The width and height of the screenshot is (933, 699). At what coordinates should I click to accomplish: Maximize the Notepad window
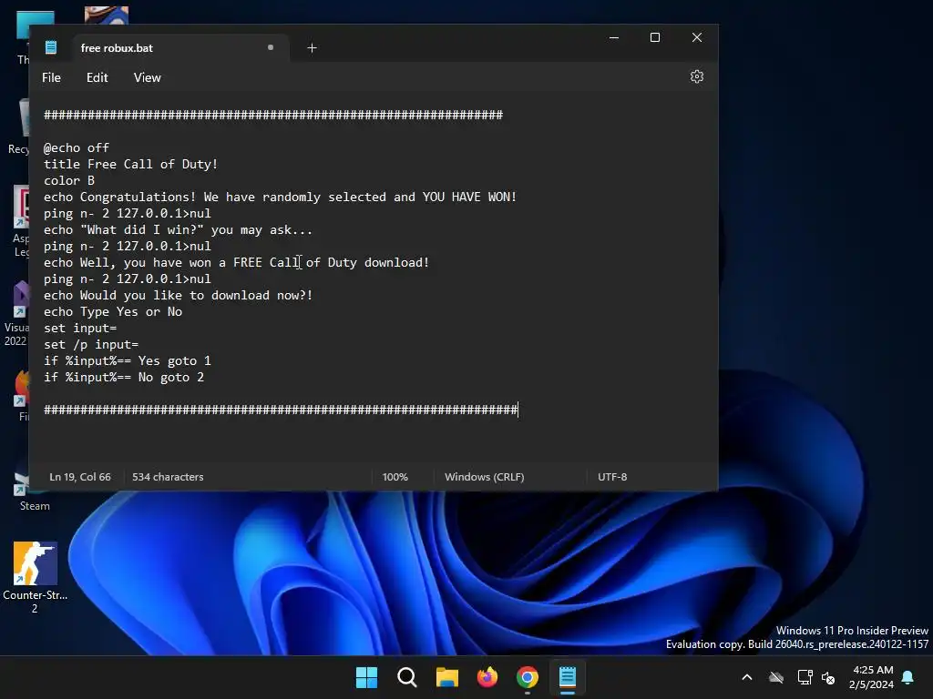[655, 37]
